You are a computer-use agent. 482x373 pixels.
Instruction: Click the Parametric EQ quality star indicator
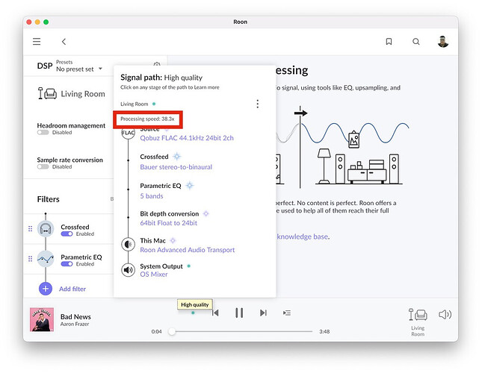coord(190,186)
